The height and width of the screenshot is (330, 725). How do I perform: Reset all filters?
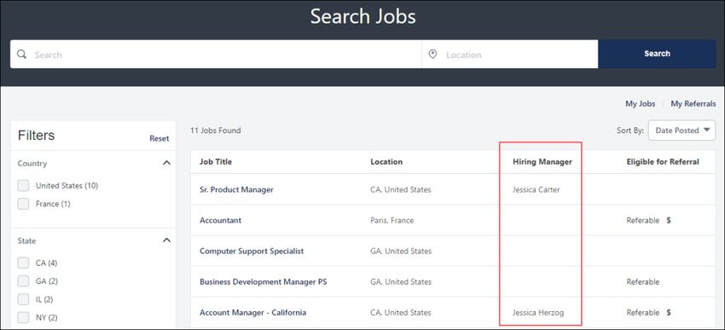point(159,138)
